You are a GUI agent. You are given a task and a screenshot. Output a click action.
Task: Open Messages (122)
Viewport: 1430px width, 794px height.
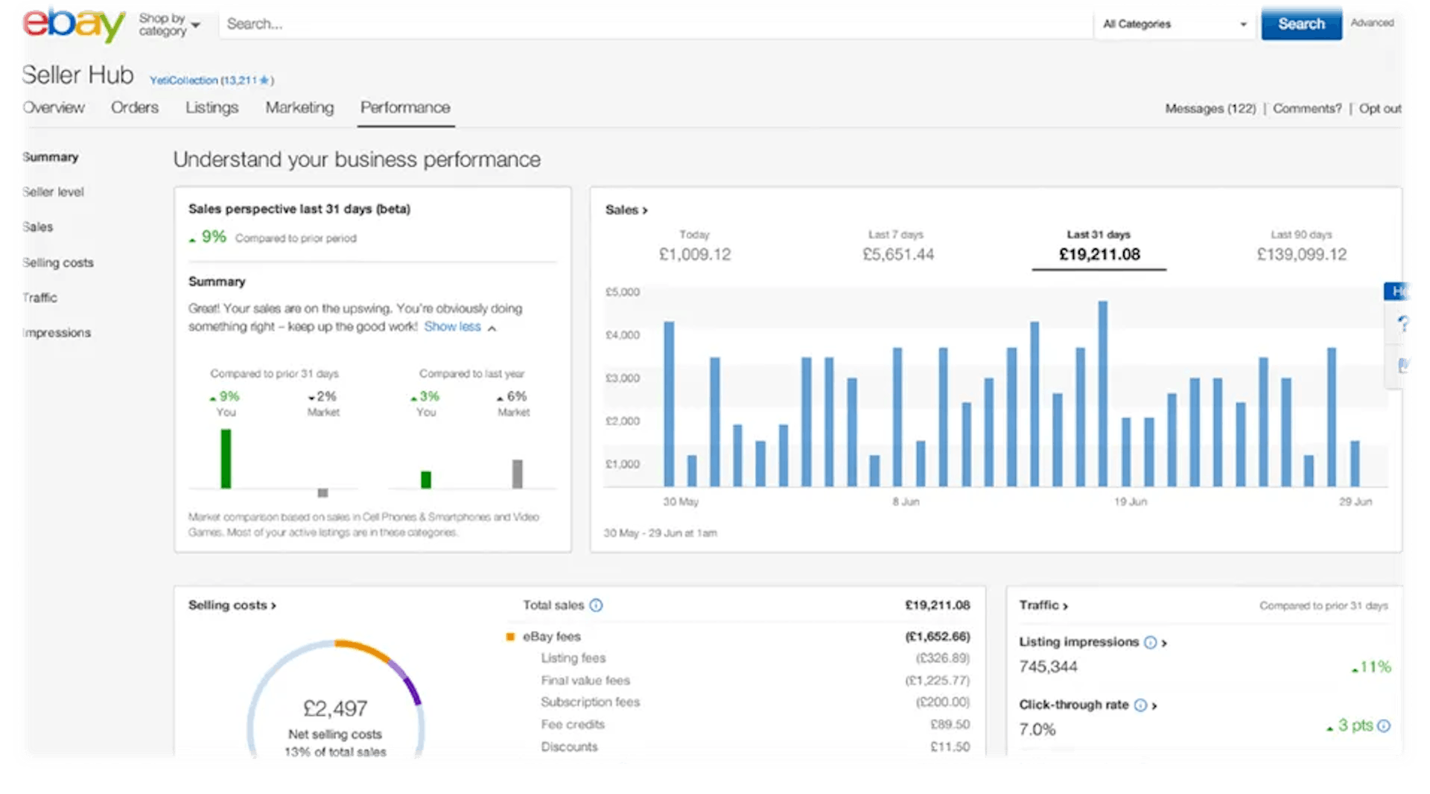pos(1210,109)
